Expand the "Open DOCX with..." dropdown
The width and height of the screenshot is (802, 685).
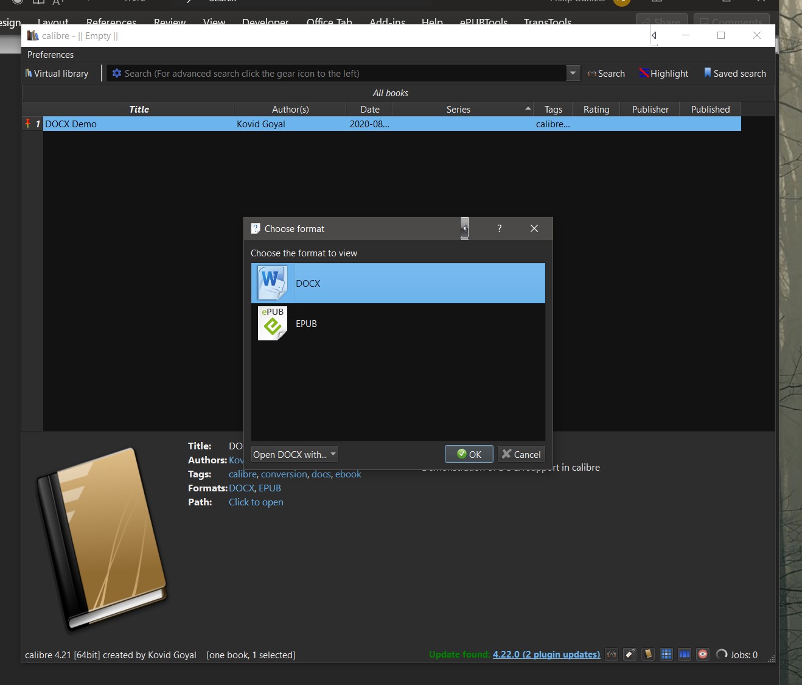point(295,454)
